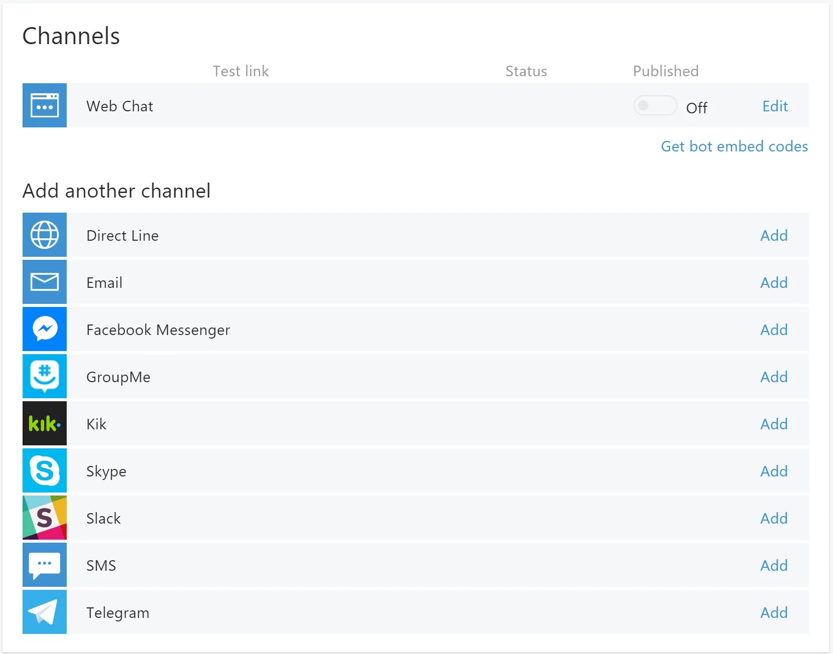Viewport: 833px width, 654px height.
Task: Click the SMS speech bubble icon
Action: (x=45, y=565)
